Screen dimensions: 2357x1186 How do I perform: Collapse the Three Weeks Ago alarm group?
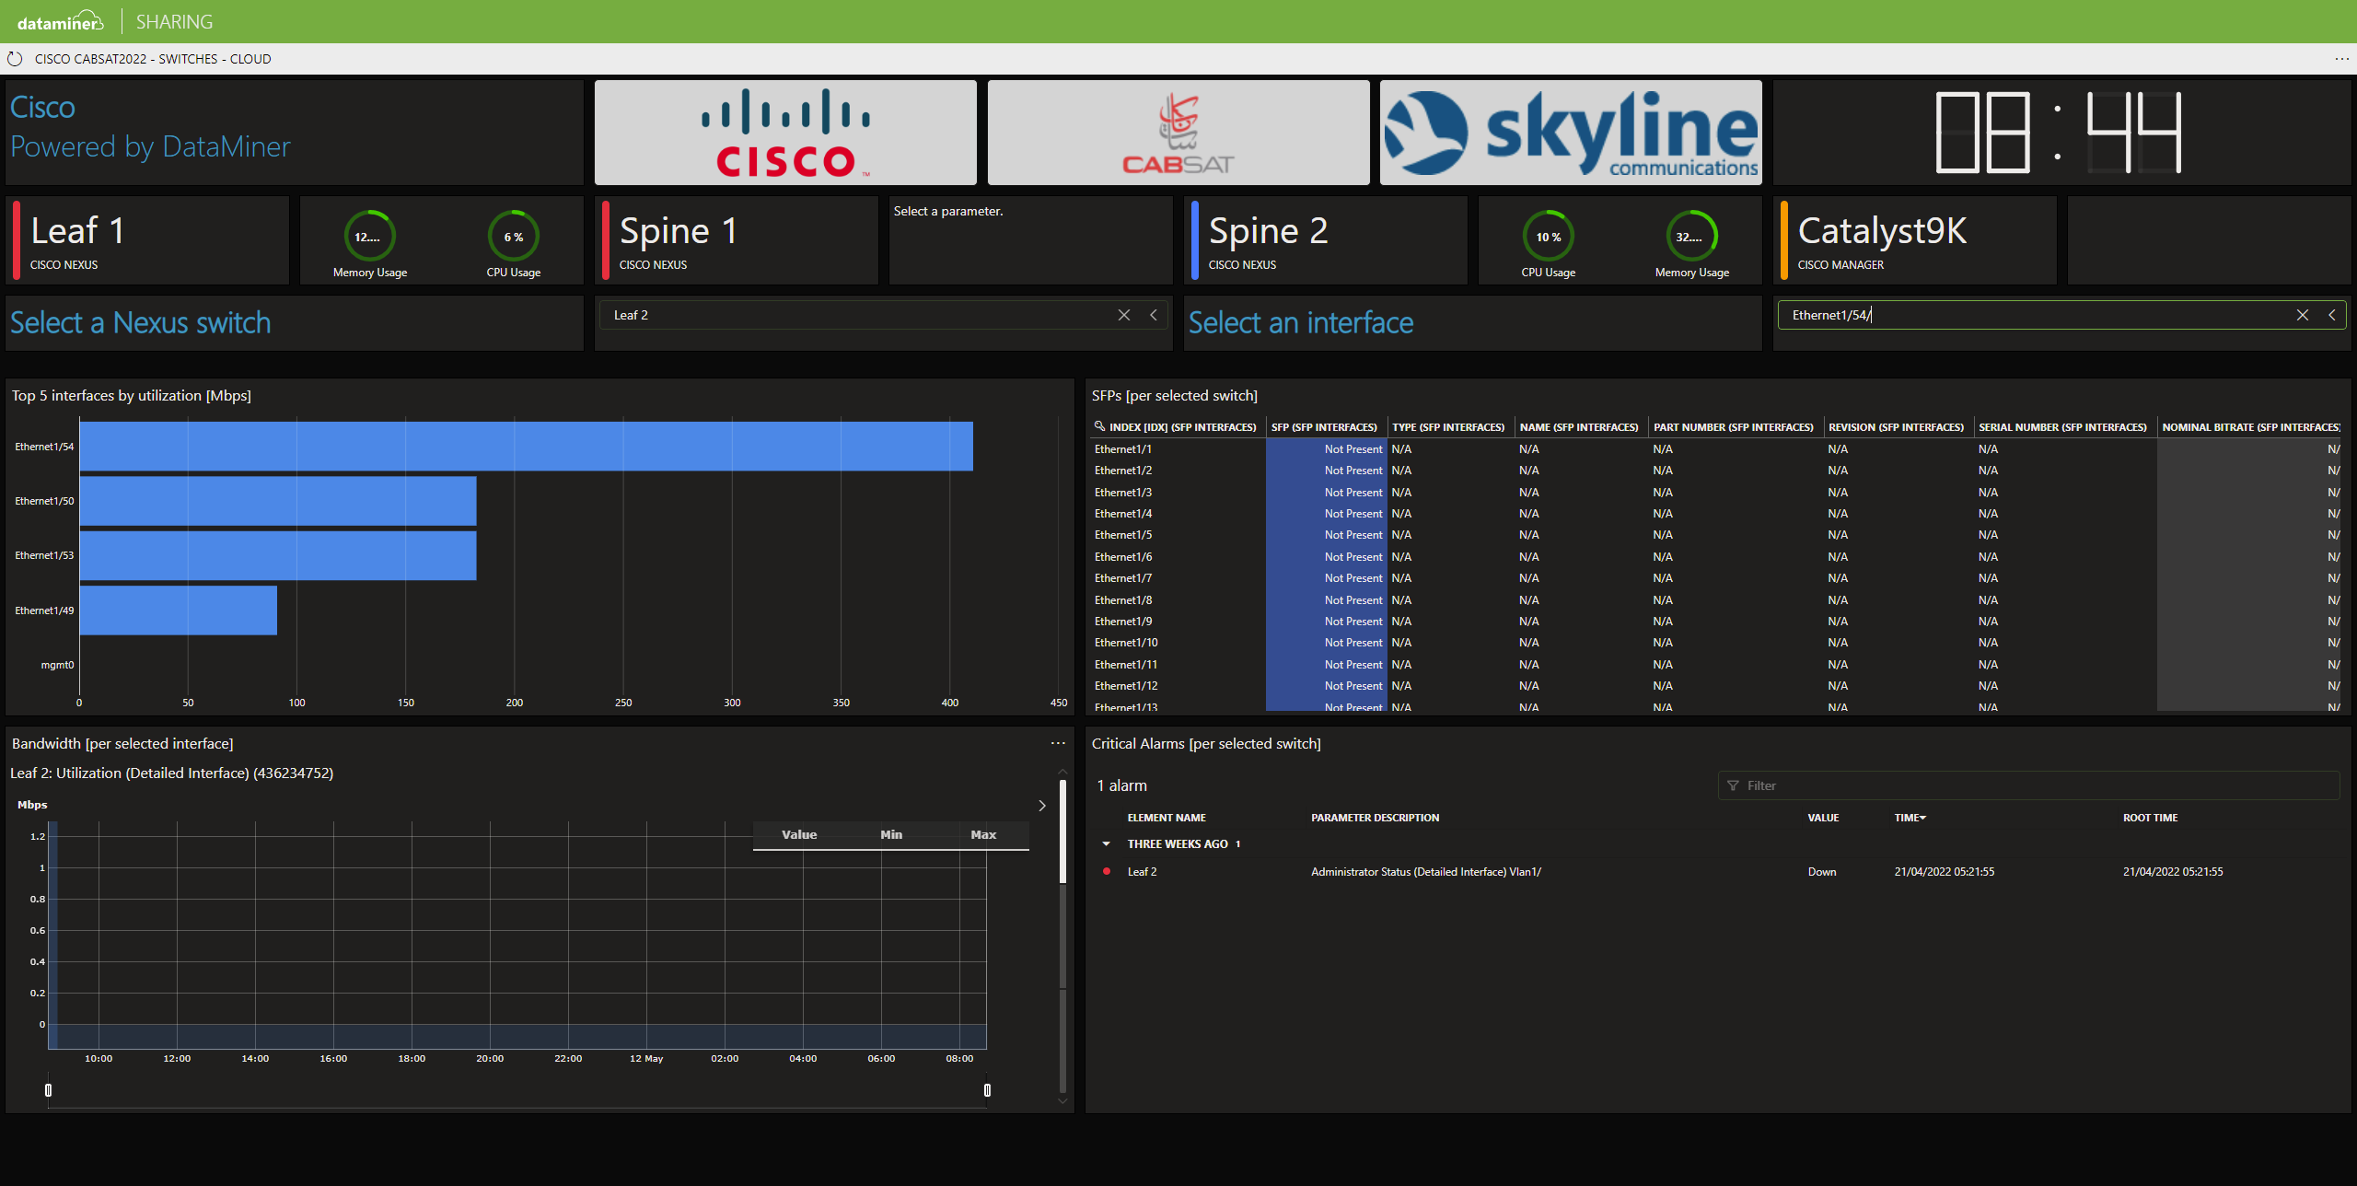tap(1106, 844)
